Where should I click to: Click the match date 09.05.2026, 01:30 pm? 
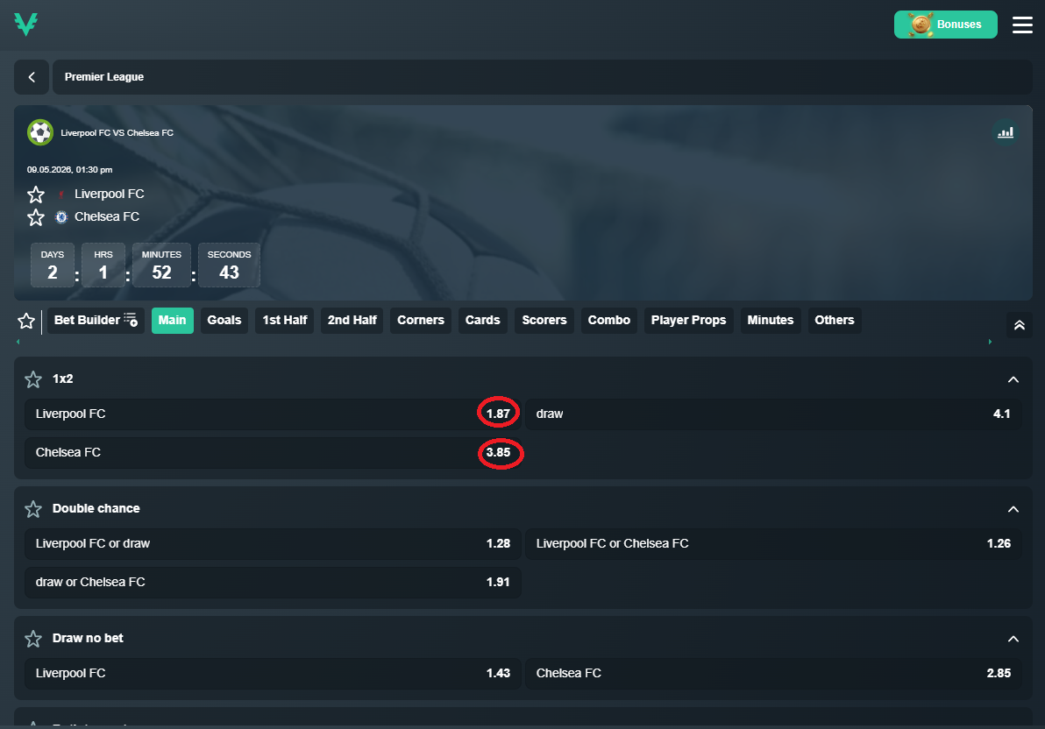pos(70,170)
